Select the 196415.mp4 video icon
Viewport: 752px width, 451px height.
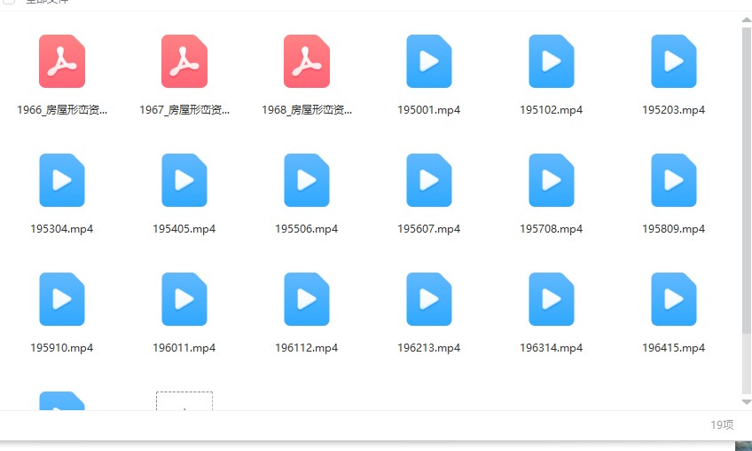pos(673,299)
